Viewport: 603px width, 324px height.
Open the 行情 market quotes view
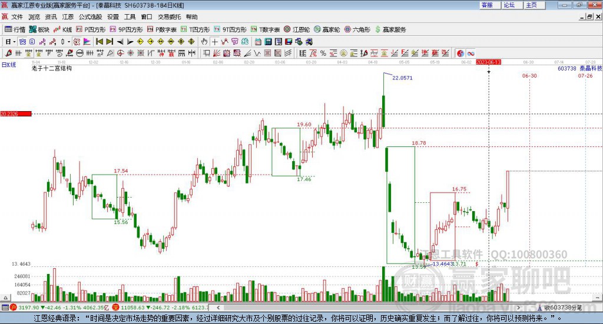coord(15,29)
